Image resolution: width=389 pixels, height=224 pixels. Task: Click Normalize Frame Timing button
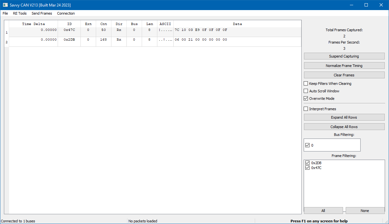(x=344, y=66)
